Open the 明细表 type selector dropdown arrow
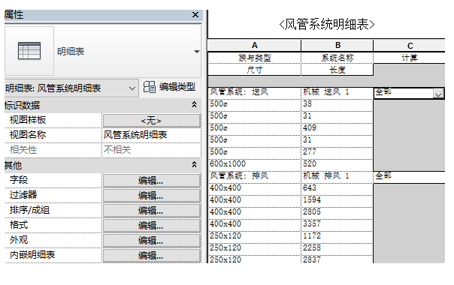454x285 pixels. pos(197,52)
